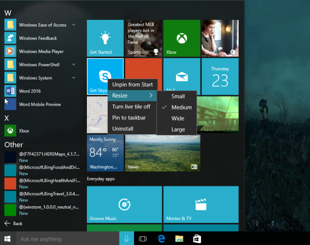Open the Groove Music tile
Screen dimensions: 310x245
click(125, 205)
